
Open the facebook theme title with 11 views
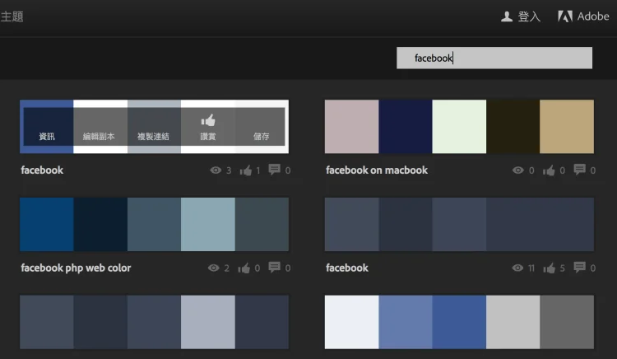[x=347, y=268]
